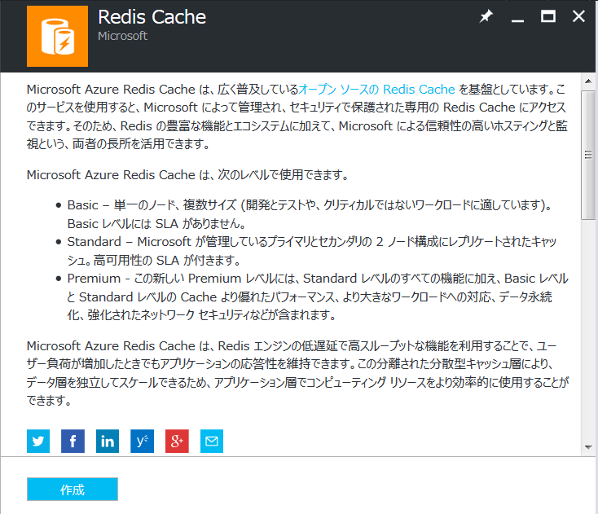Click the 次のレベルで使用できます sentence

coord(187,174)
